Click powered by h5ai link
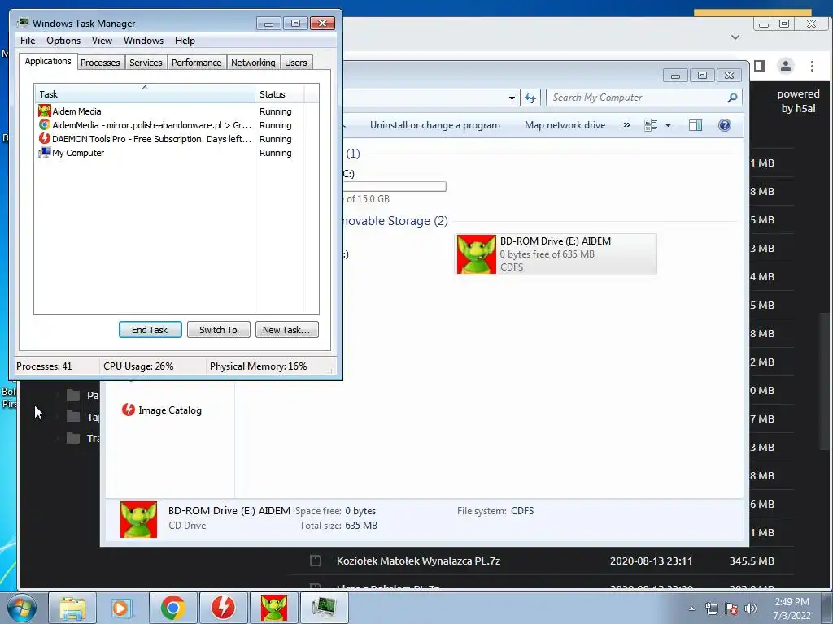This screenshot has height=624, width=833. point(799,101)
